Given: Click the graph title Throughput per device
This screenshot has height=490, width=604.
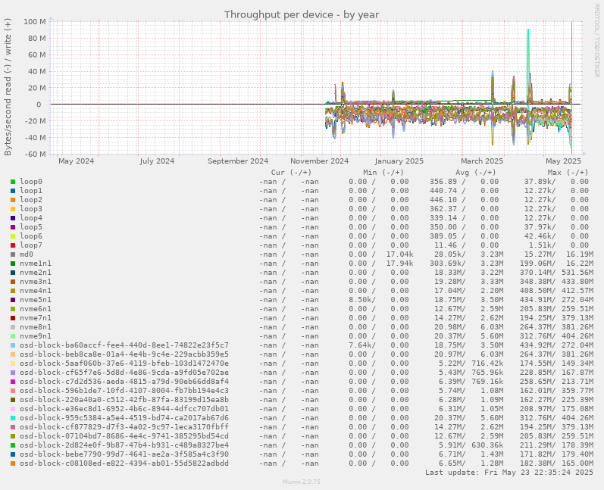Looking at the screenshot, I should (302, 14).
